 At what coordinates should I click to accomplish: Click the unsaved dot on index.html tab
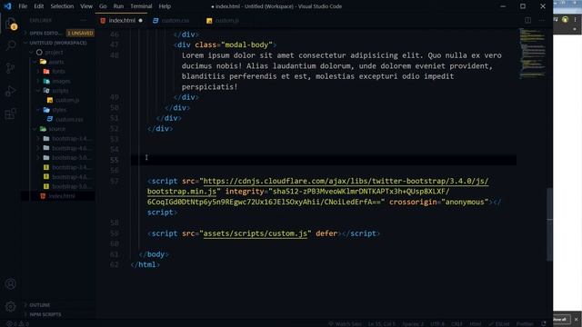(x=140, y=21)
